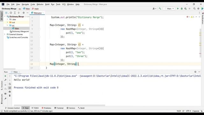Image resolution: width=204 pixels, height=115 pixels.
Task: Open Project panel options gear
Action: [x=24, y=13]
